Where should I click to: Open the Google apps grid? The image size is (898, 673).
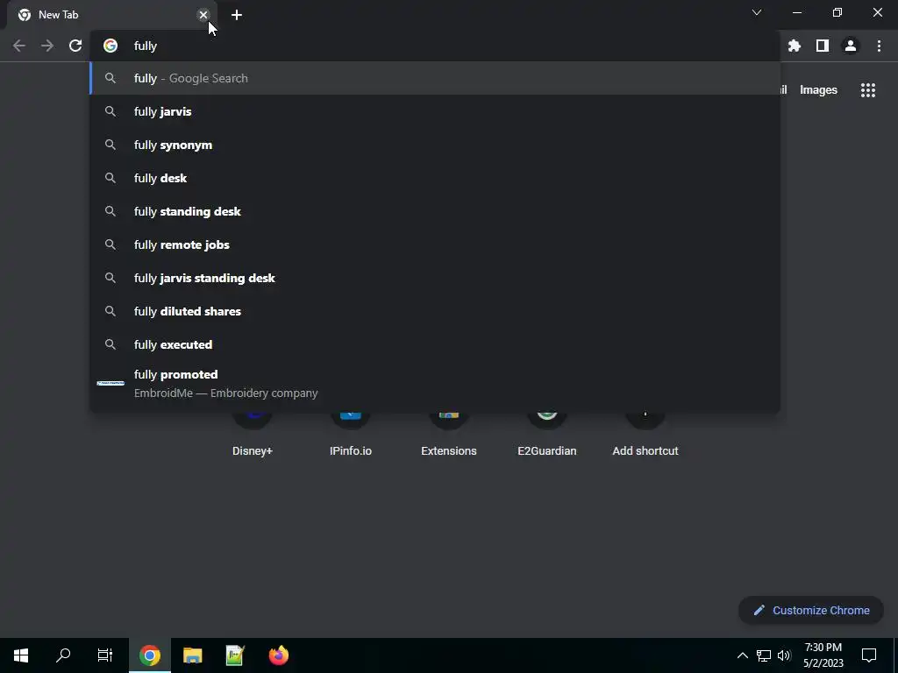(868, 90)
